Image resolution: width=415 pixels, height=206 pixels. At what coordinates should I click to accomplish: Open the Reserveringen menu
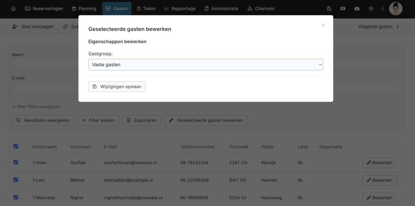click(x=44, y=9)
